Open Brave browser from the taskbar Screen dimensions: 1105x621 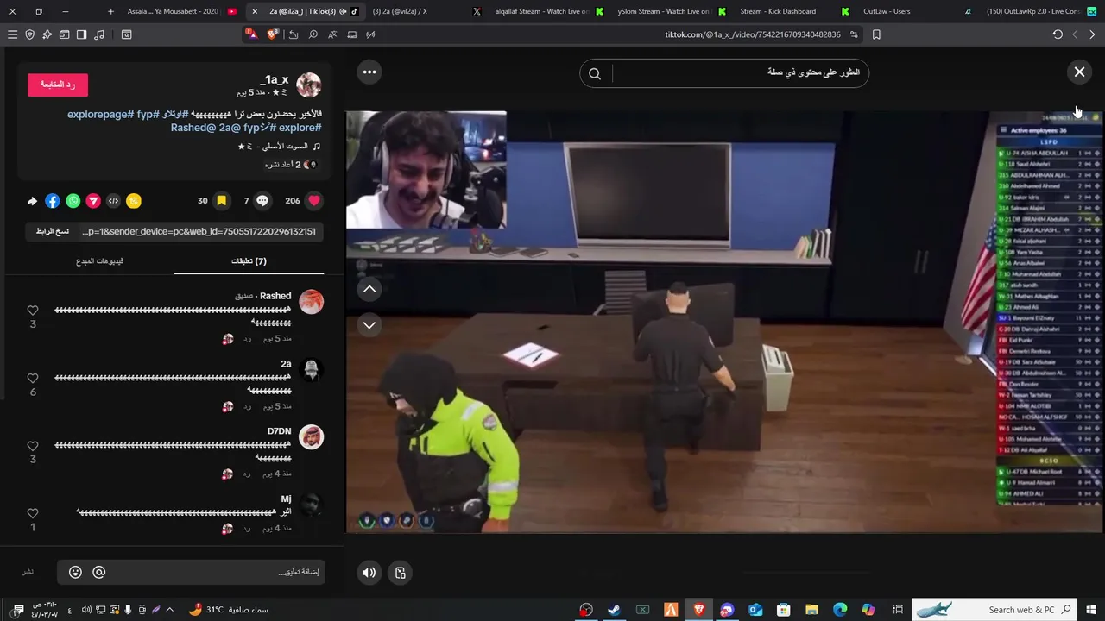699,610
